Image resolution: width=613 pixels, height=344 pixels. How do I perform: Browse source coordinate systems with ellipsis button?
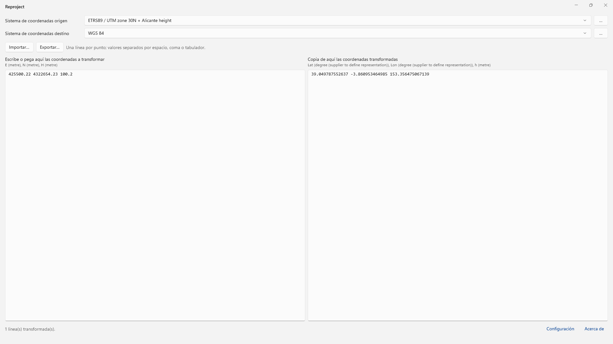click(x=601, y=20)
